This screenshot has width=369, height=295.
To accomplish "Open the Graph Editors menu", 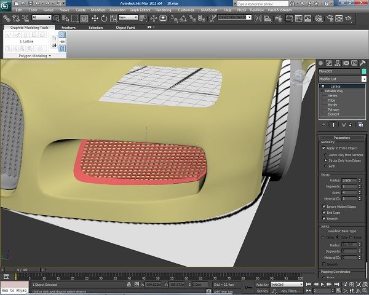I will coord(140,10).
